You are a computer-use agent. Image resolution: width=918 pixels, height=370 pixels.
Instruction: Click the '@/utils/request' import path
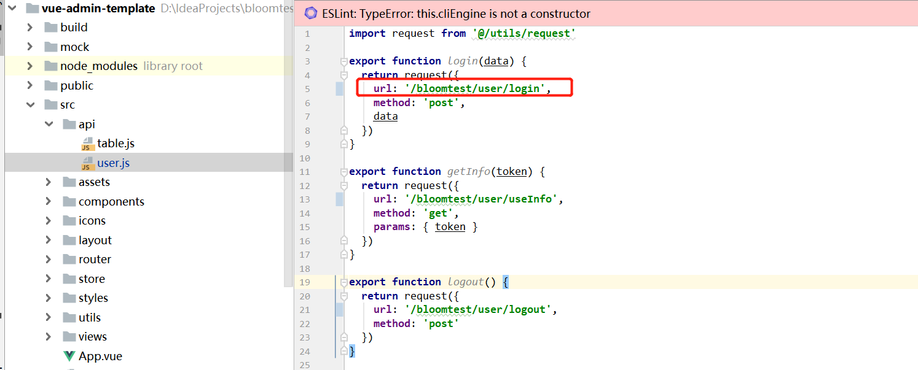[524, 34]
